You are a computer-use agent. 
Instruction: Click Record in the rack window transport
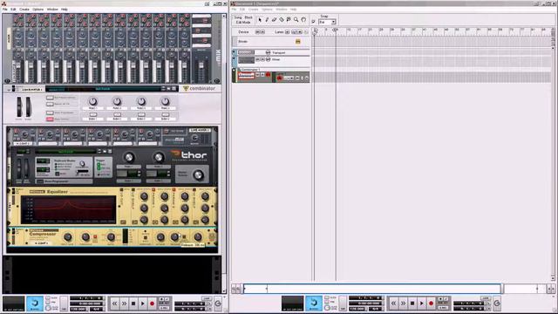click(152, 304)
